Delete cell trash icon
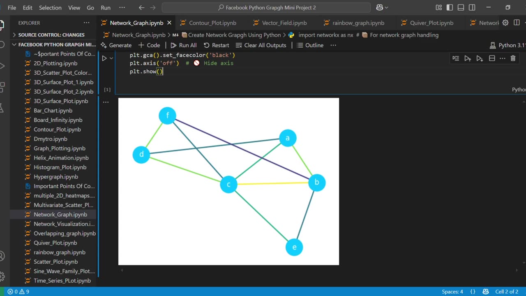 tap(513, 58)
